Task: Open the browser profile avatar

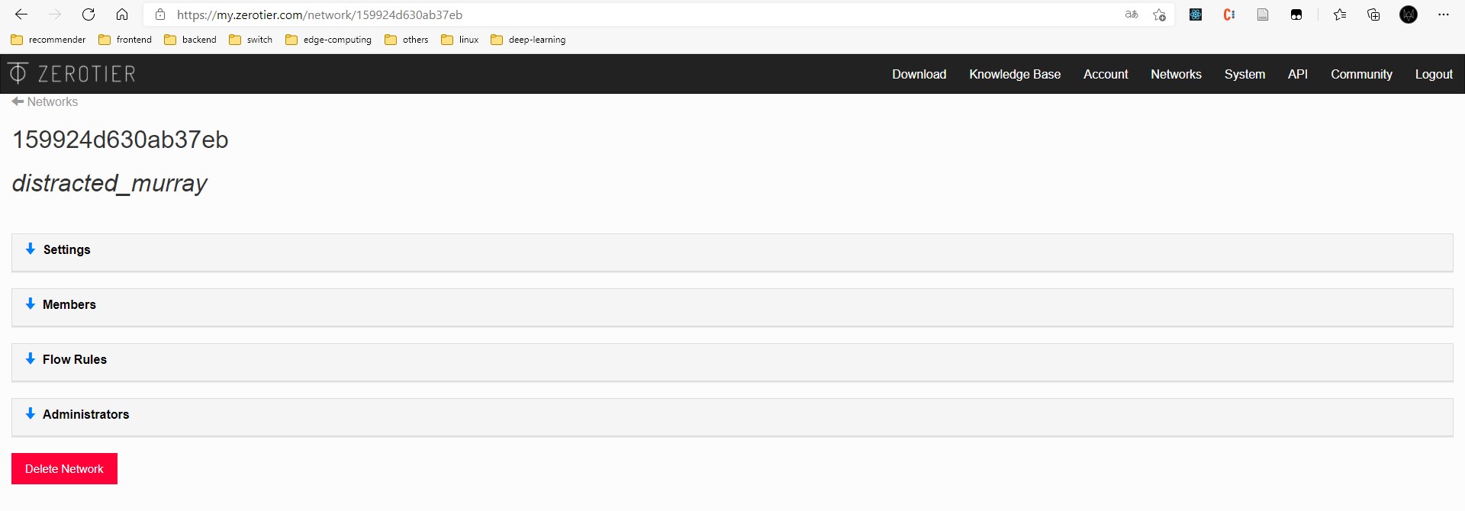Action: [1409, 14]
